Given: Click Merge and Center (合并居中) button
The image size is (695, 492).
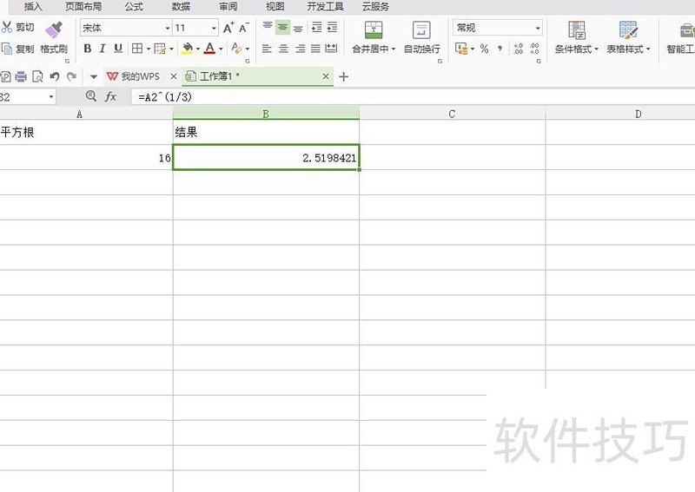Looking at the screenshot, I should pyautogui.click(x=374, y=38).
